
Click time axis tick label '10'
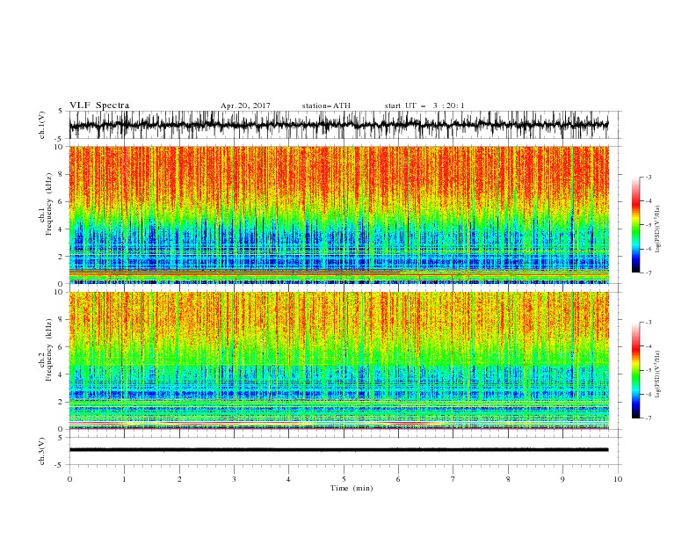pyautogui.click(x=618, y=479)
